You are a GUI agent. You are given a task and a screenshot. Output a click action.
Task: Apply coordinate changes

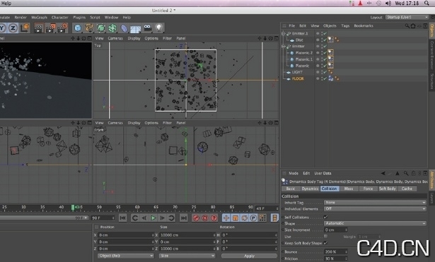click(x=249, y=256)
